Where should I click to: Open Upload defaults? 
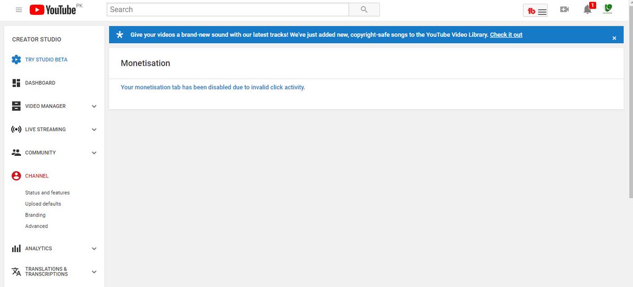[x=43, y=204]
